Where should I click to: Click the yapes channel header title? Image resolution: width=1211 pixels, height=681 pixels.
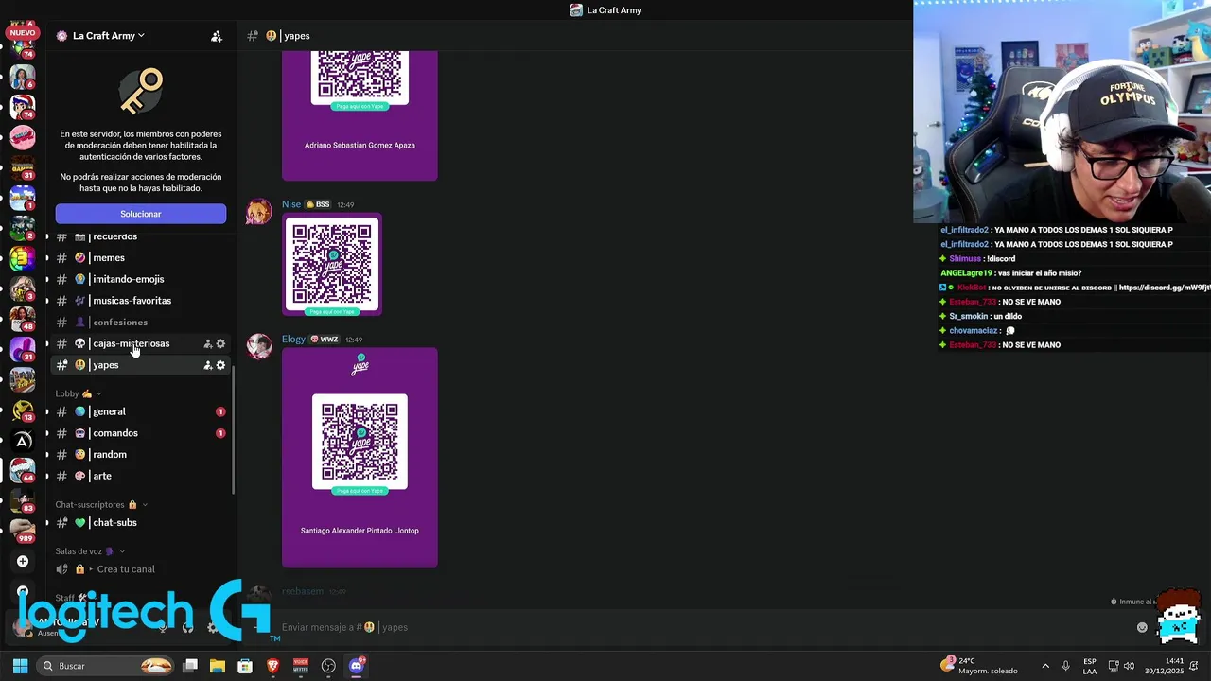(296, 36)
